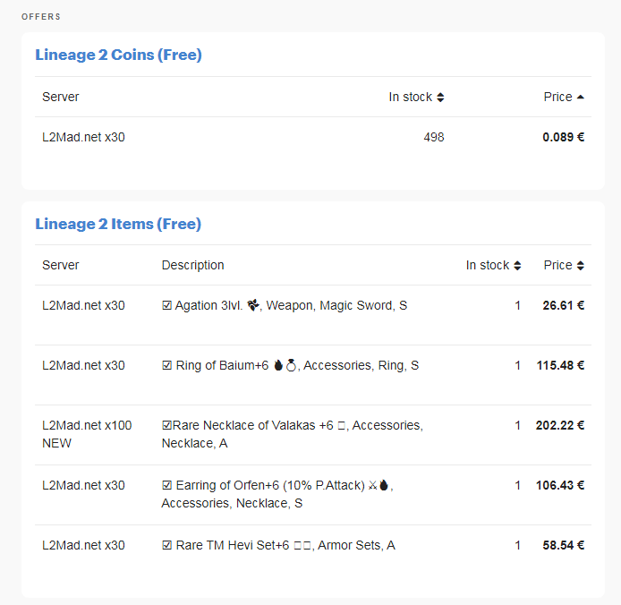Click the Server header in coins table
This screenshot has height=605, width=621.
coord(61,97)
